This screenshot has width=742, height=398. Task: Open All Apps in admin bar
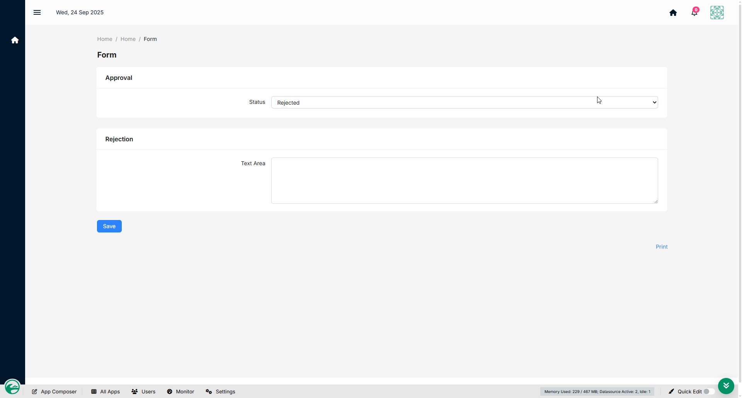[x=106, y=391]
